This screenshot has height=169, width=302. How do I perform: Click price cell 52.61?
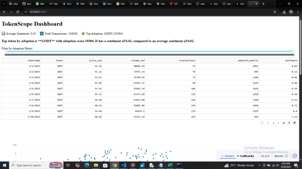(83, 77)
